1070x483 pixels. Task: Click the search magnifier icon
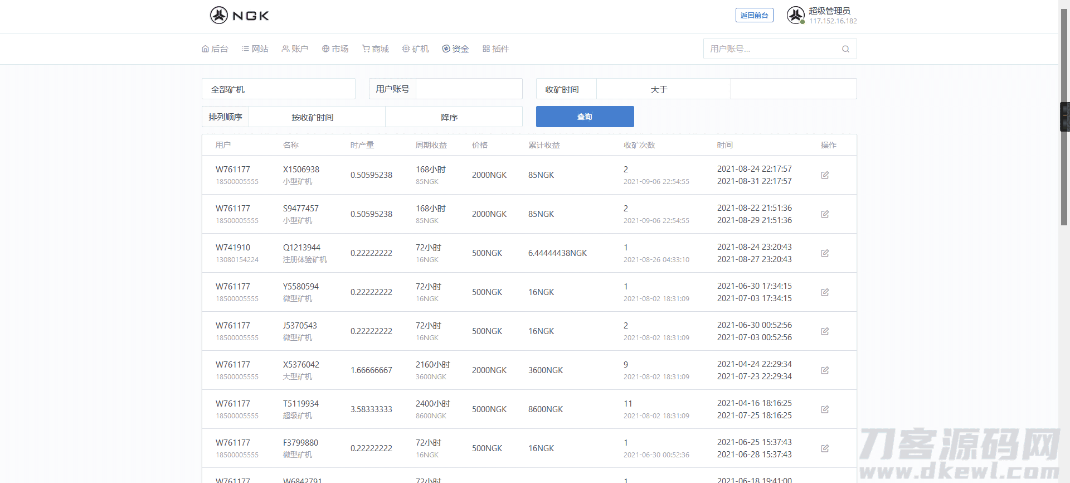coord(845,49)
